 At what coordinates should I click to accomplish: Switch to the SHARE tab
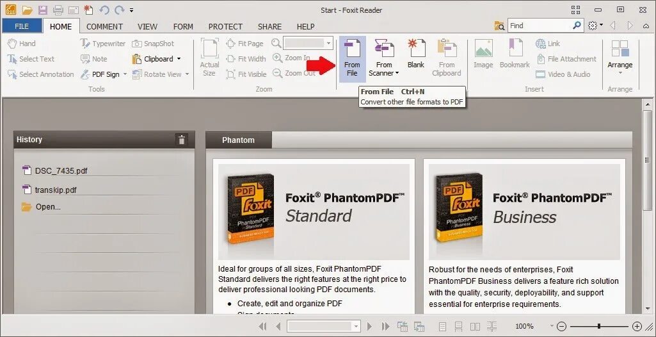click(269, 26)
